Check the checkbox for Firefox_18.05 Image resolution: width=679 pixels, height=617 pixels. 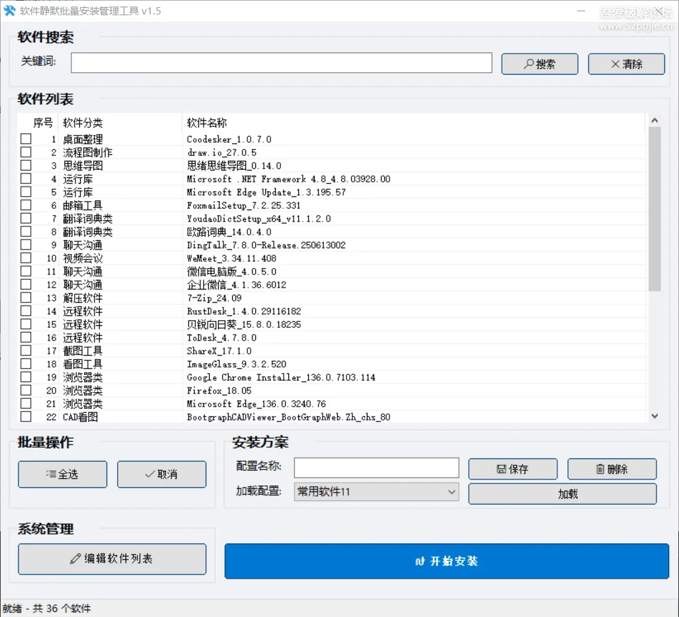24,390
